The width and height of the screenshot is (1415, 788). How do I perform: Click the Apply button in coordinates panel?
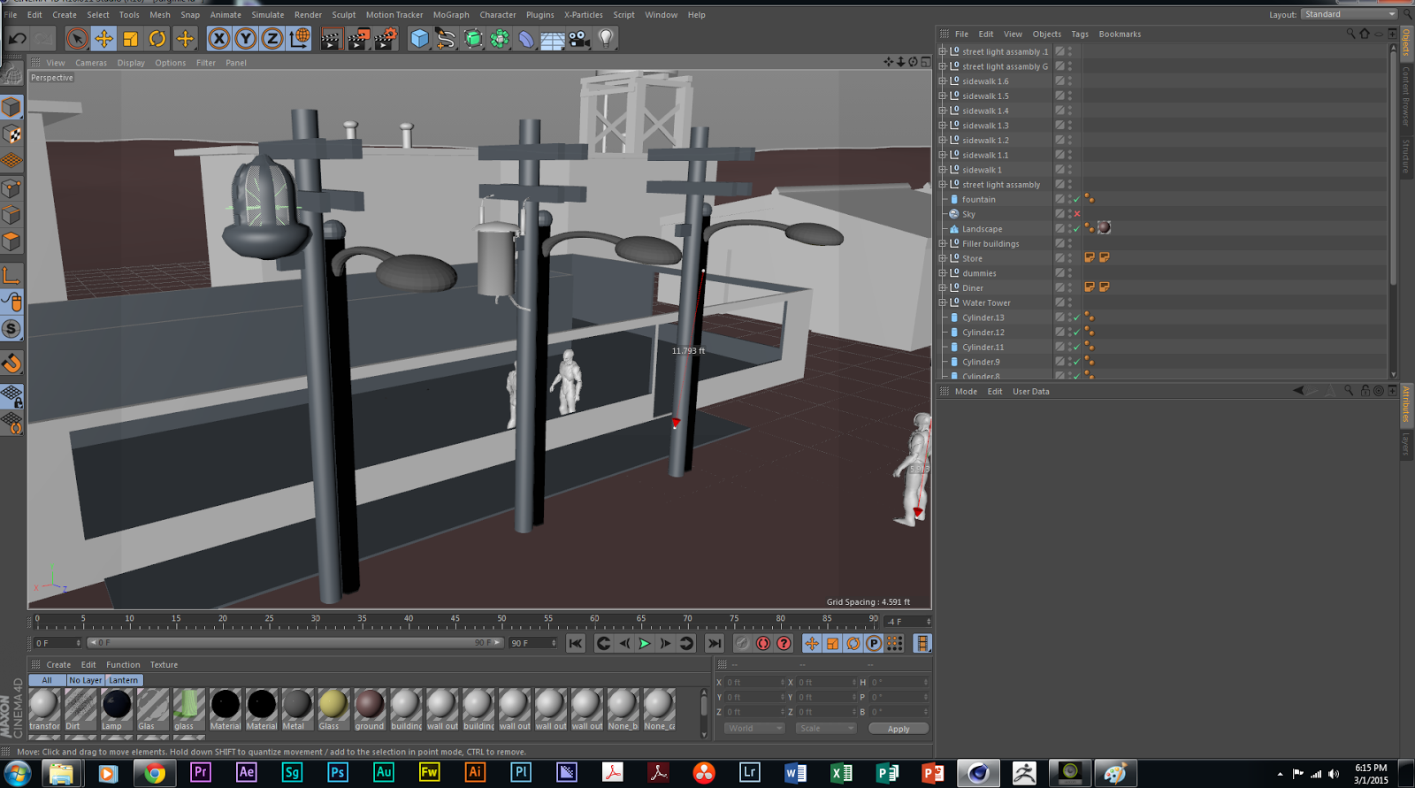[x=898, y=729]
